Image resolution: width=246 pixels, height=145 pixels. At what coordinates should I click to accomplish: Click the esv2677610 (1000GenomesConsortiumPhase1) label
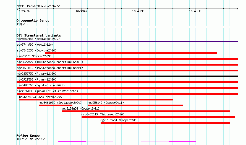[50, 68]
